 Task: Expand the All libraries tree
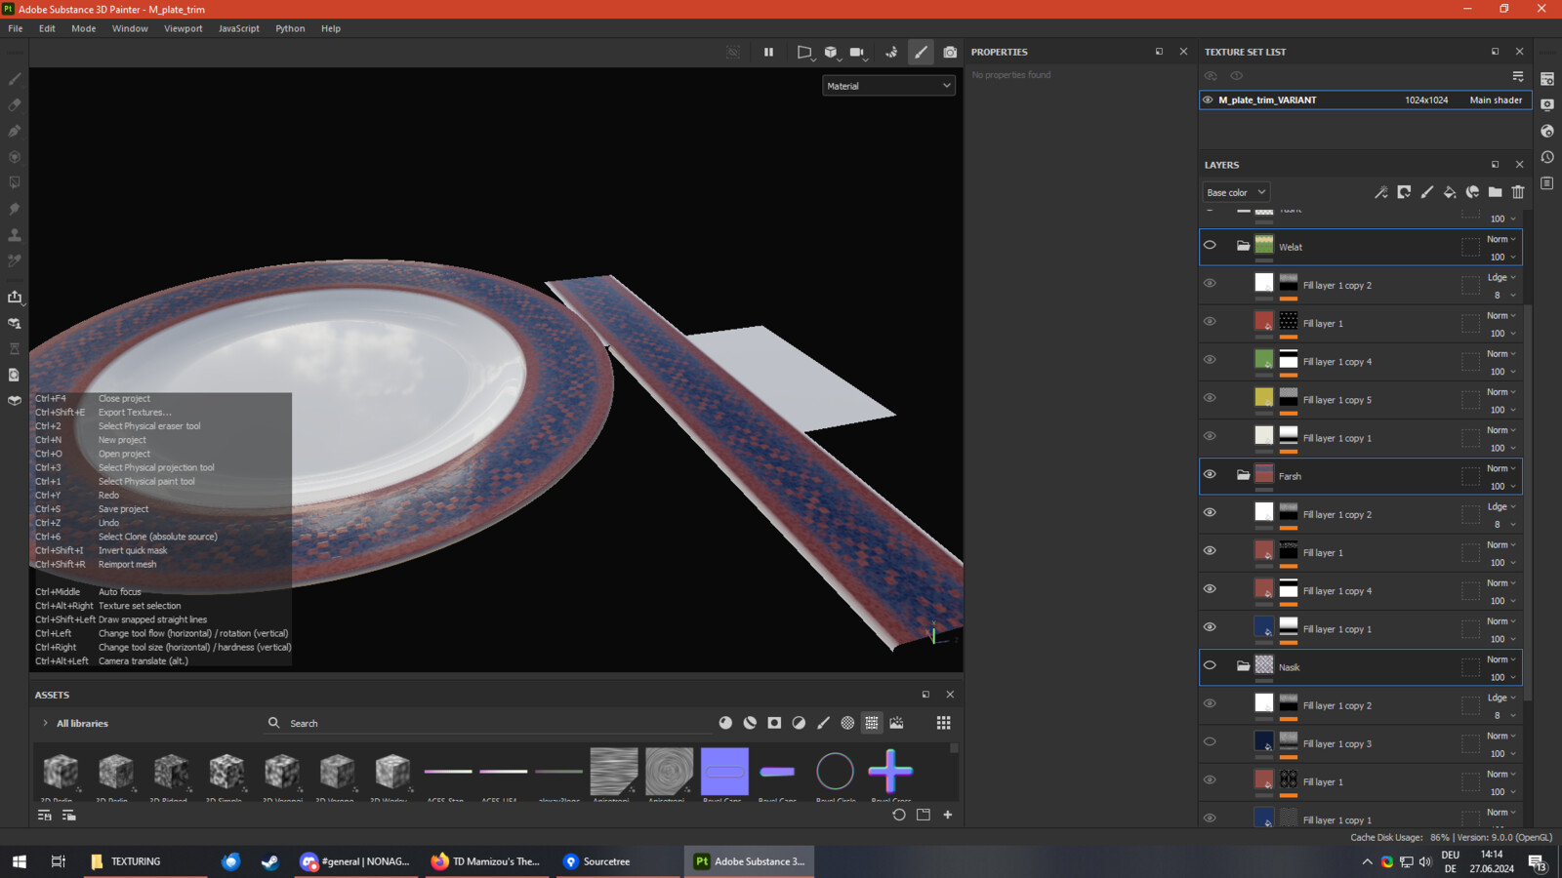(x=45, y=723)
